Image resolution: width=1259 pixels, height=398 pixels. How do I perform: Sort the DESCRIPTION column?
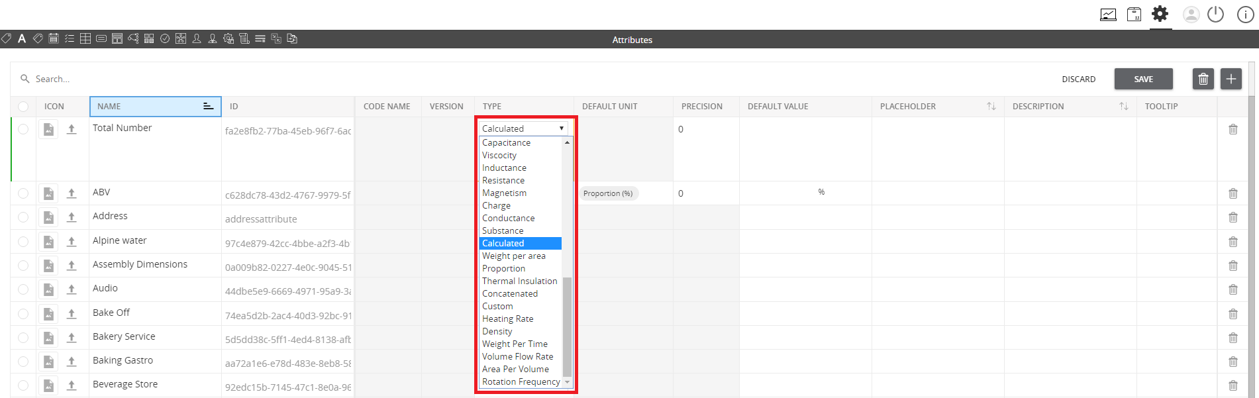click(x=1124, y=106)
